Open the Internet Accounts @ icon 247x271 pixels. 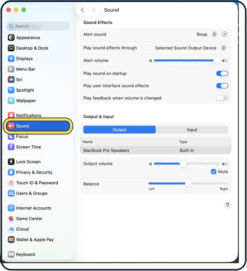(11, 208)
